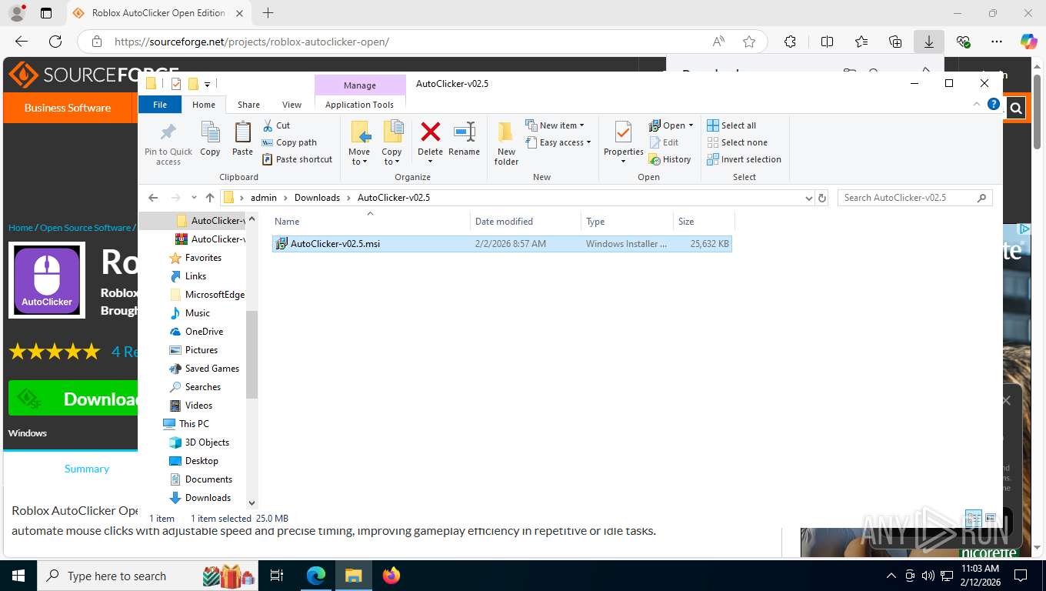Expand the Easy access dropdown

(558, 142)
